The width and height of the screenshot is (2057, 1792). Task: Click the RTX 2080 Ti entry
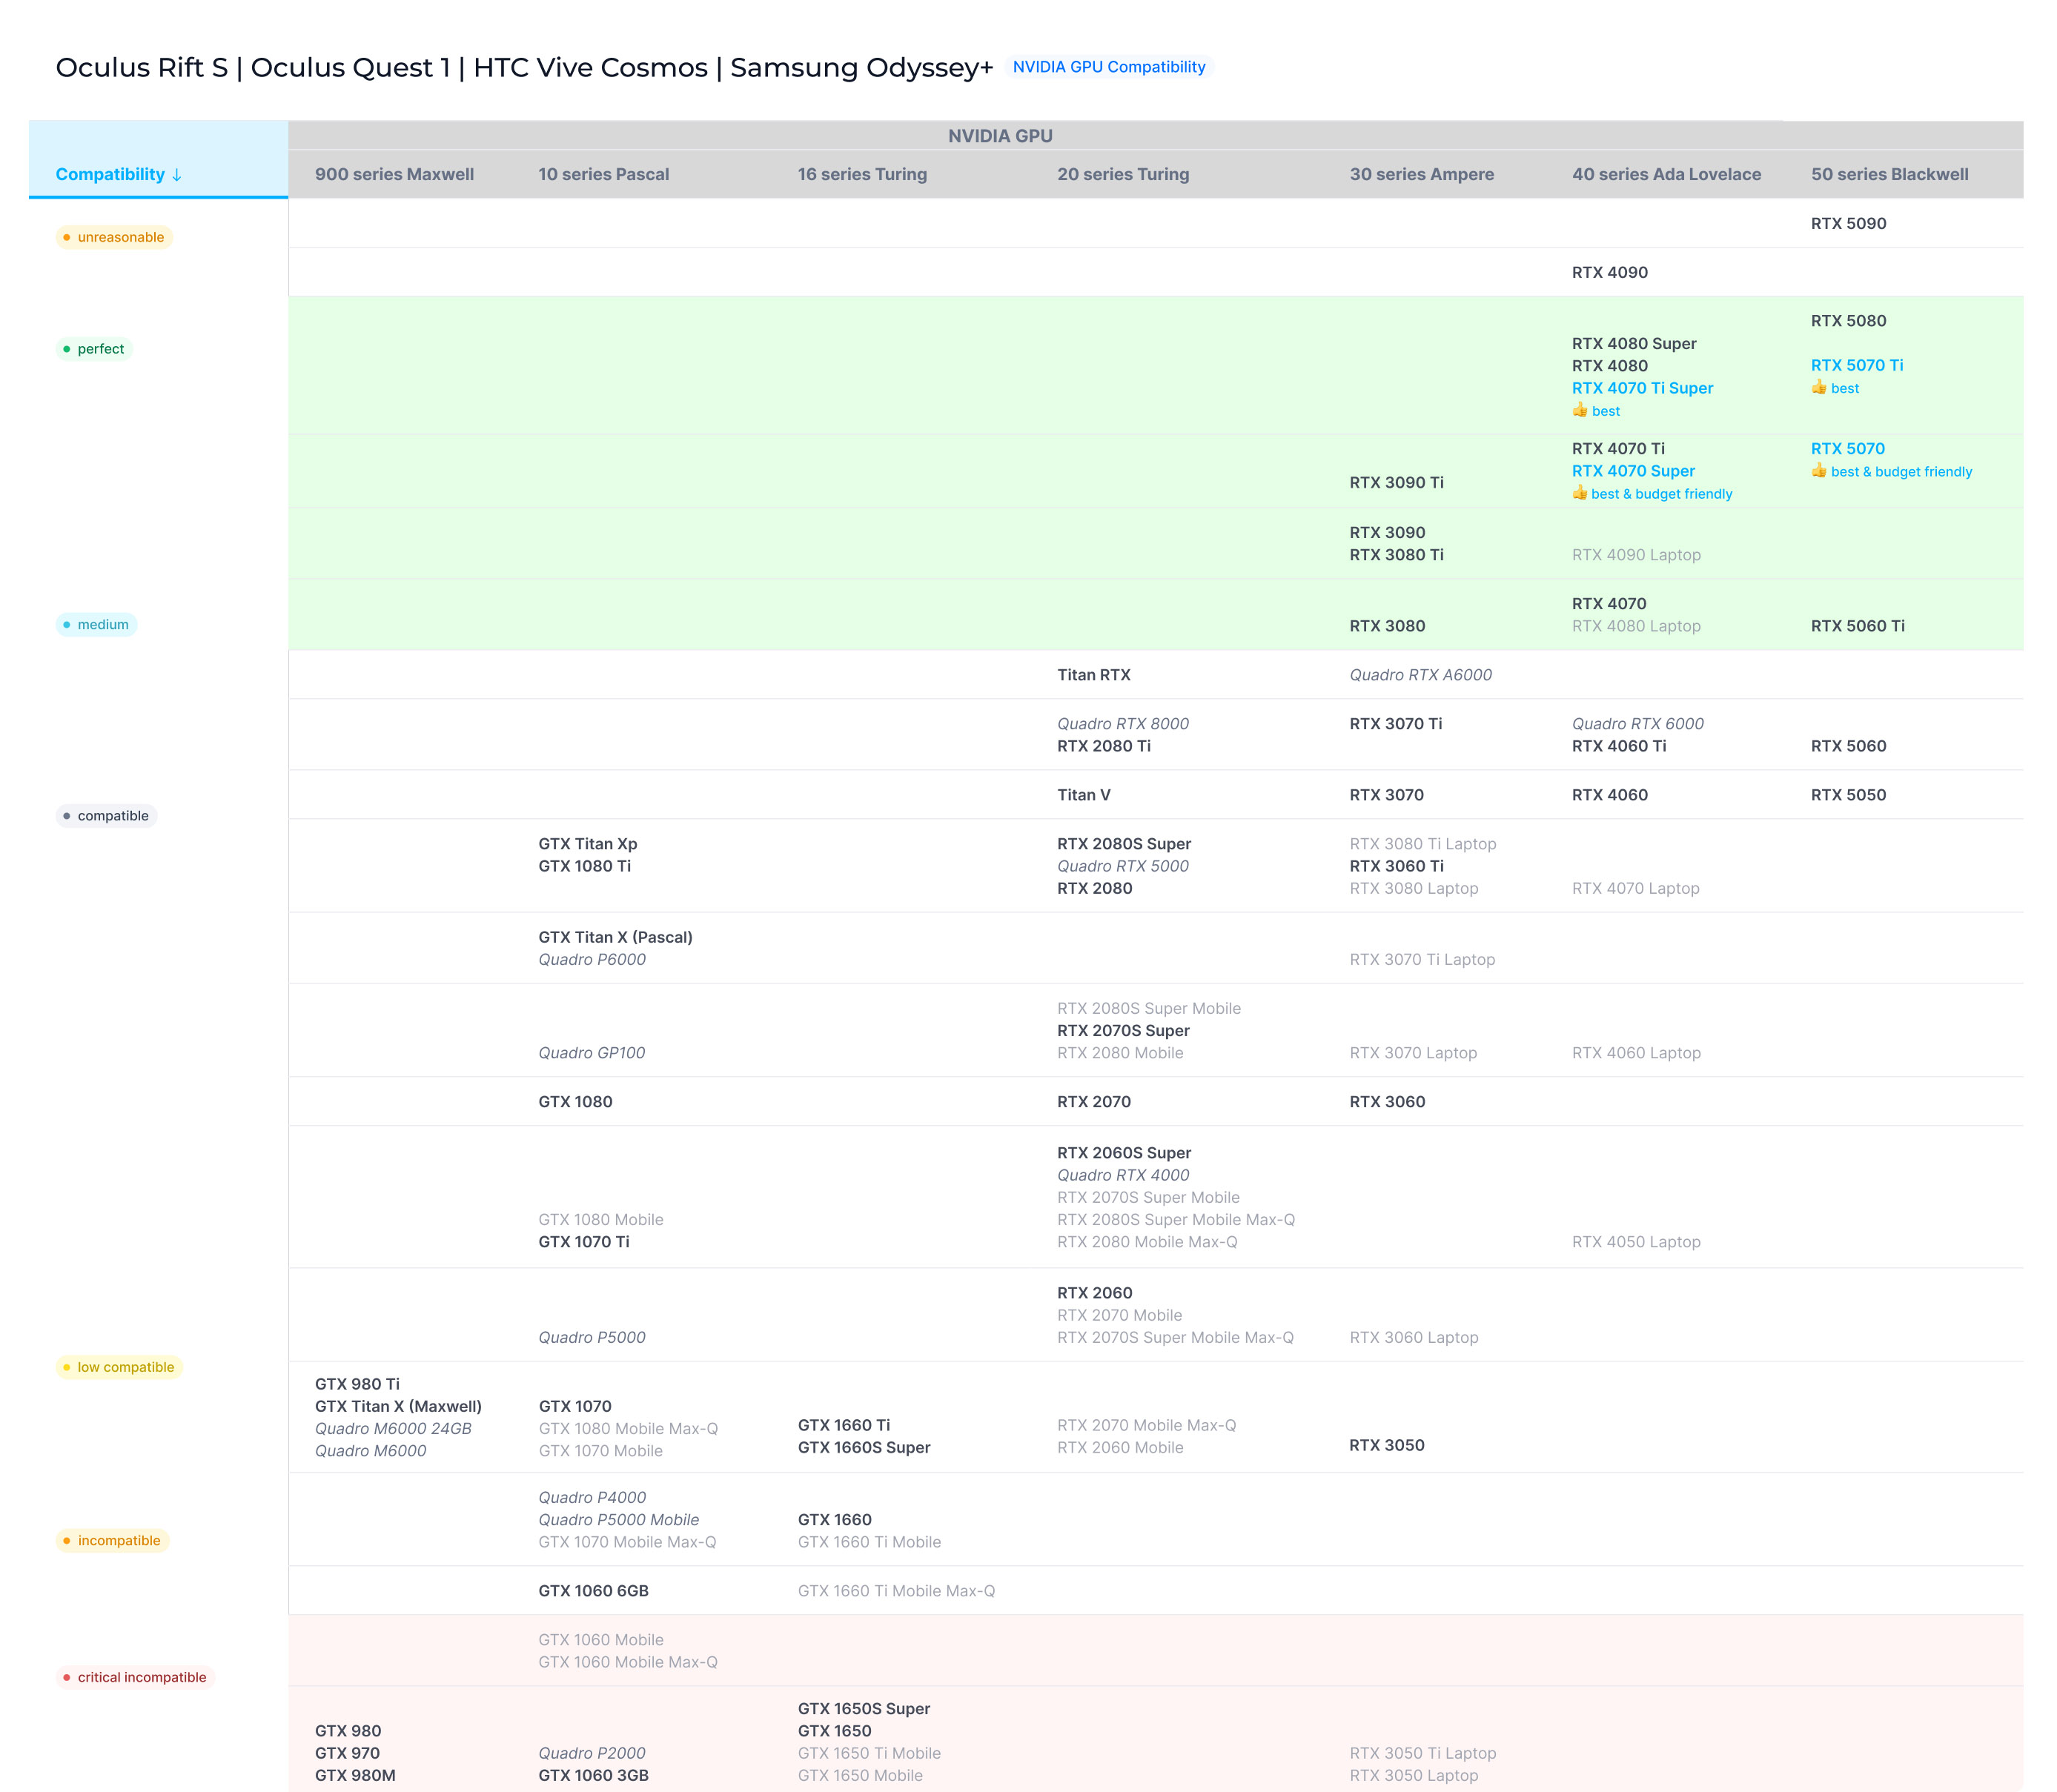[x=1104, y=746]
